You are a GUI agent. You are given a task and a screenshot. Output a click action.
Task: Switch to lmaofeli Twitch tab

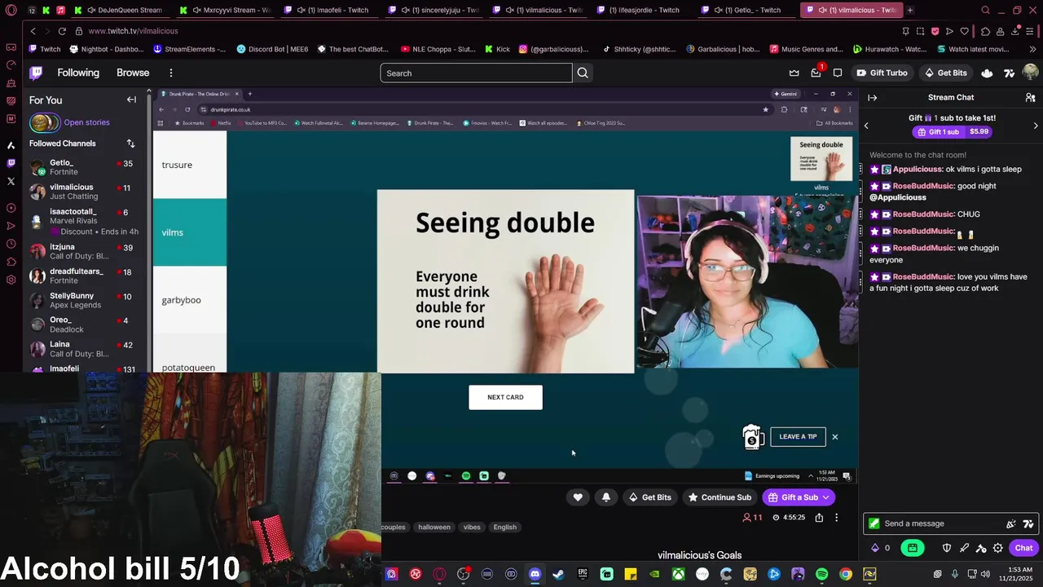tap(331, 10)
